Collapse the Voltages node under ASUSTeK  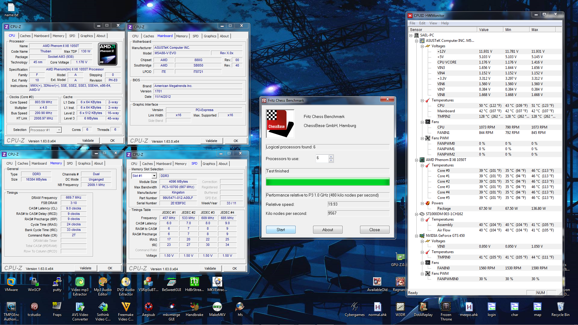point(422,46)
